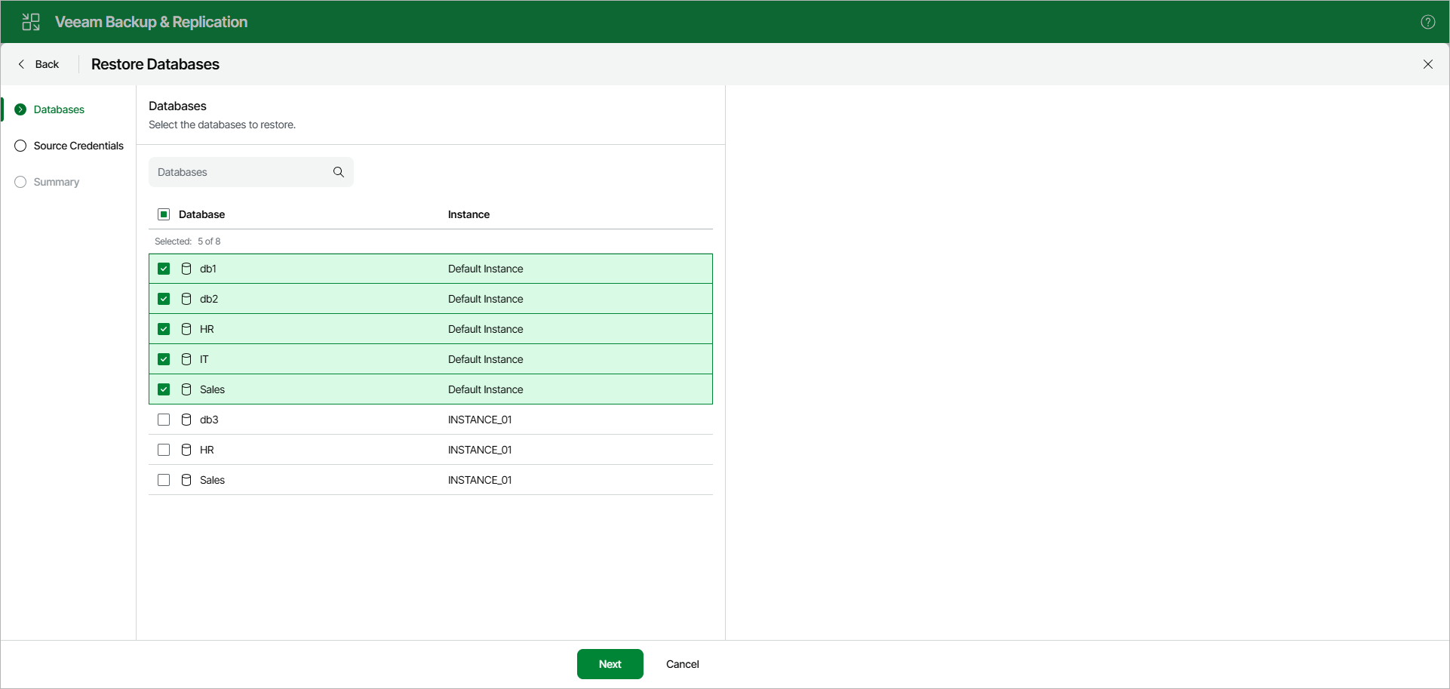
Task: Click INSTANCE_01 in the db3 row
Action: click(480, 420)
